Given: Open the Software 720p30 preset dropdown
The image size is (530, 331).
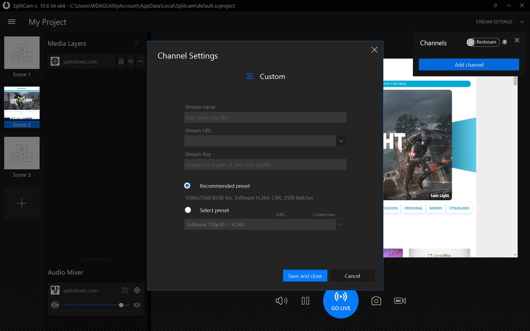Looking at the screenshot, I should coord(341,225).
